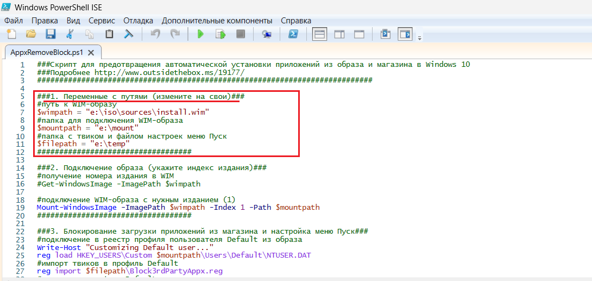
Task: Show the command window icon
Action: tap(385, 34)
